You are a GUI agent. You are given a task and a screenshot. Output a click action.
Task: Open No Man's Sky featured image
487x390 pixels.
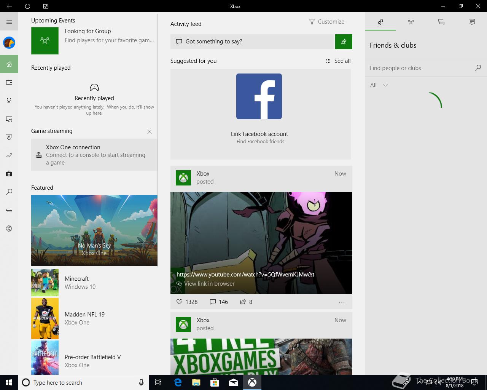(x=94, y=230)
